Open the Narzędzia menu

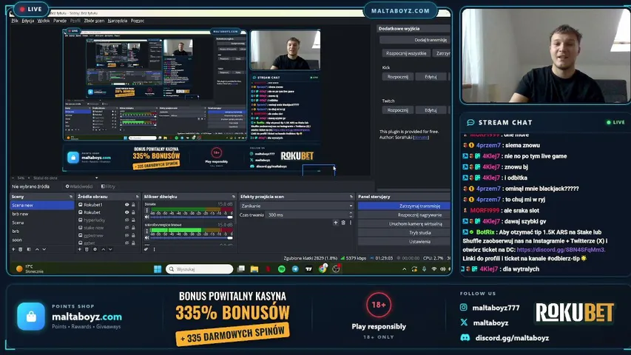tap(118, 21)
